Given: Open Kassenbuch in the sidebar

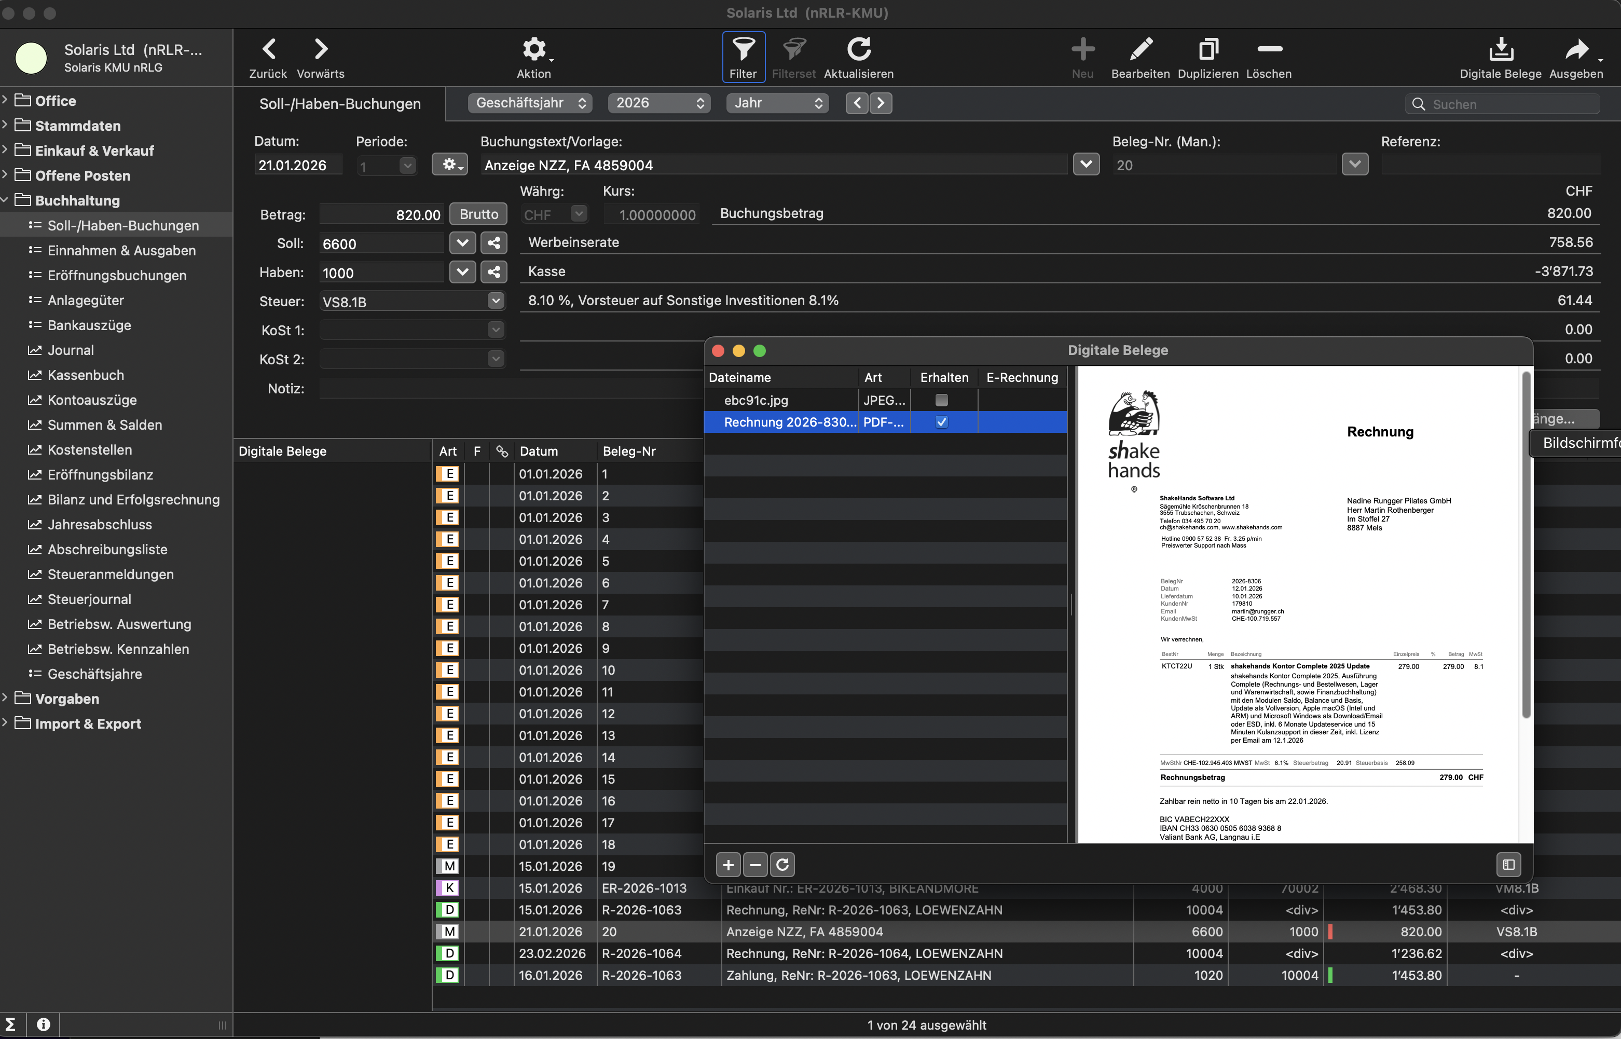Looking at the screenshot, I should 86,375.
